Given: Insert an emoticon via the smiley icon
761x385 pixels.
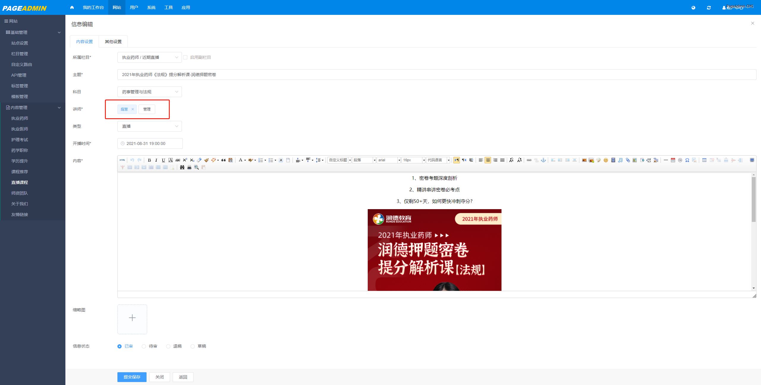Looking at the screenshot, I should pyautogui.click(x=606, y=160).
